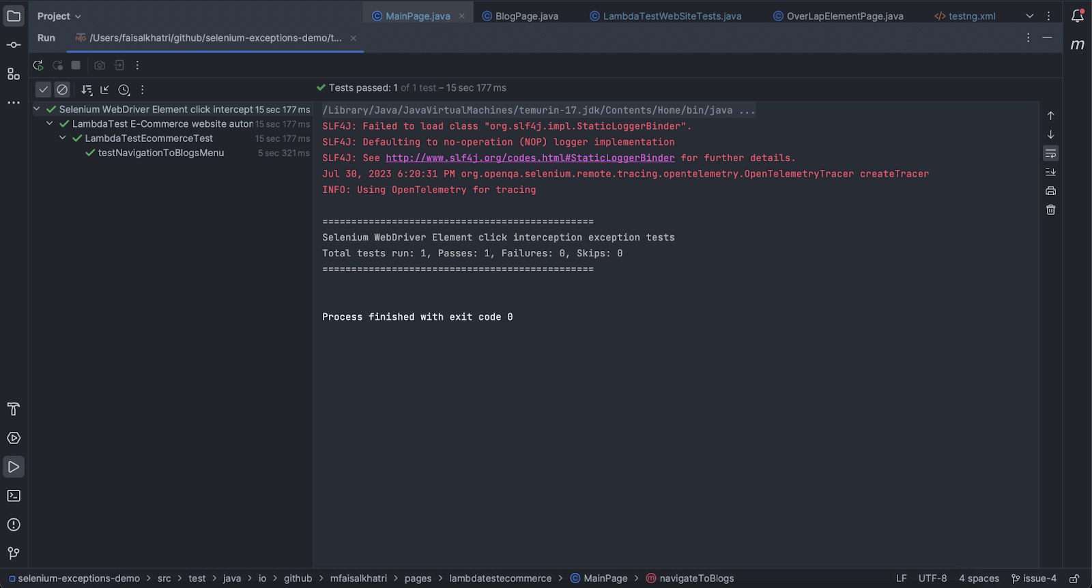Viewport: 1092px width, 588px height.
Task: Open the SLF4J StaticLoggerBinder link
Action: coord(530,158)
